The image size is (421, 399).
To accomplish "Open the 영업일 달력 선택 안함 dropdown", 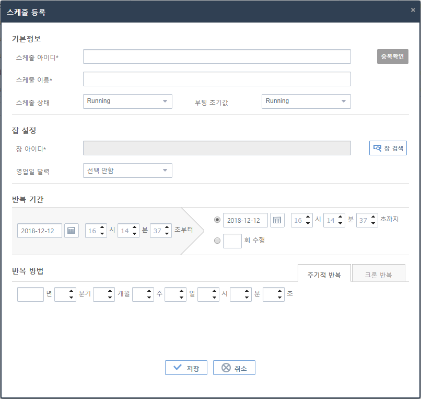I will tap(127, 170).
